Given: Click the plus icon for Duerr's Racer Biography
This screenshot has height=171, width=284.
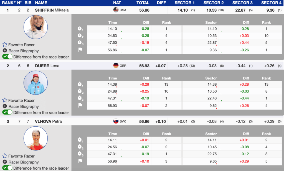Looking at the screenshot, I should (5, 106).
